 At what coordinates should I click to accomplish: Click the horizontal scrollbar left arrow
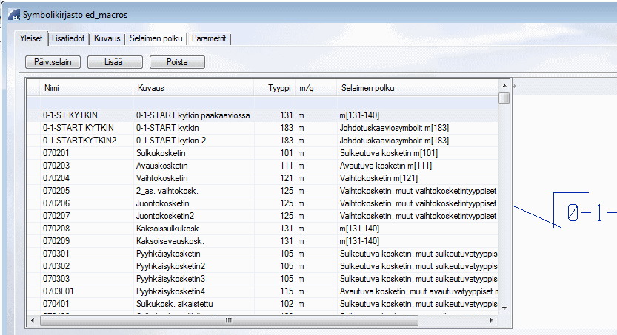point(33,320)
